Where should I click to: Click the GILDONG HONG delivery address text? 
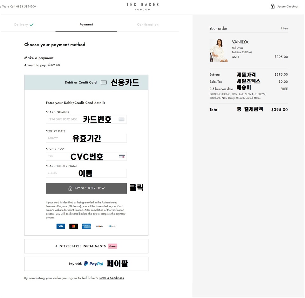coord(238,96)
